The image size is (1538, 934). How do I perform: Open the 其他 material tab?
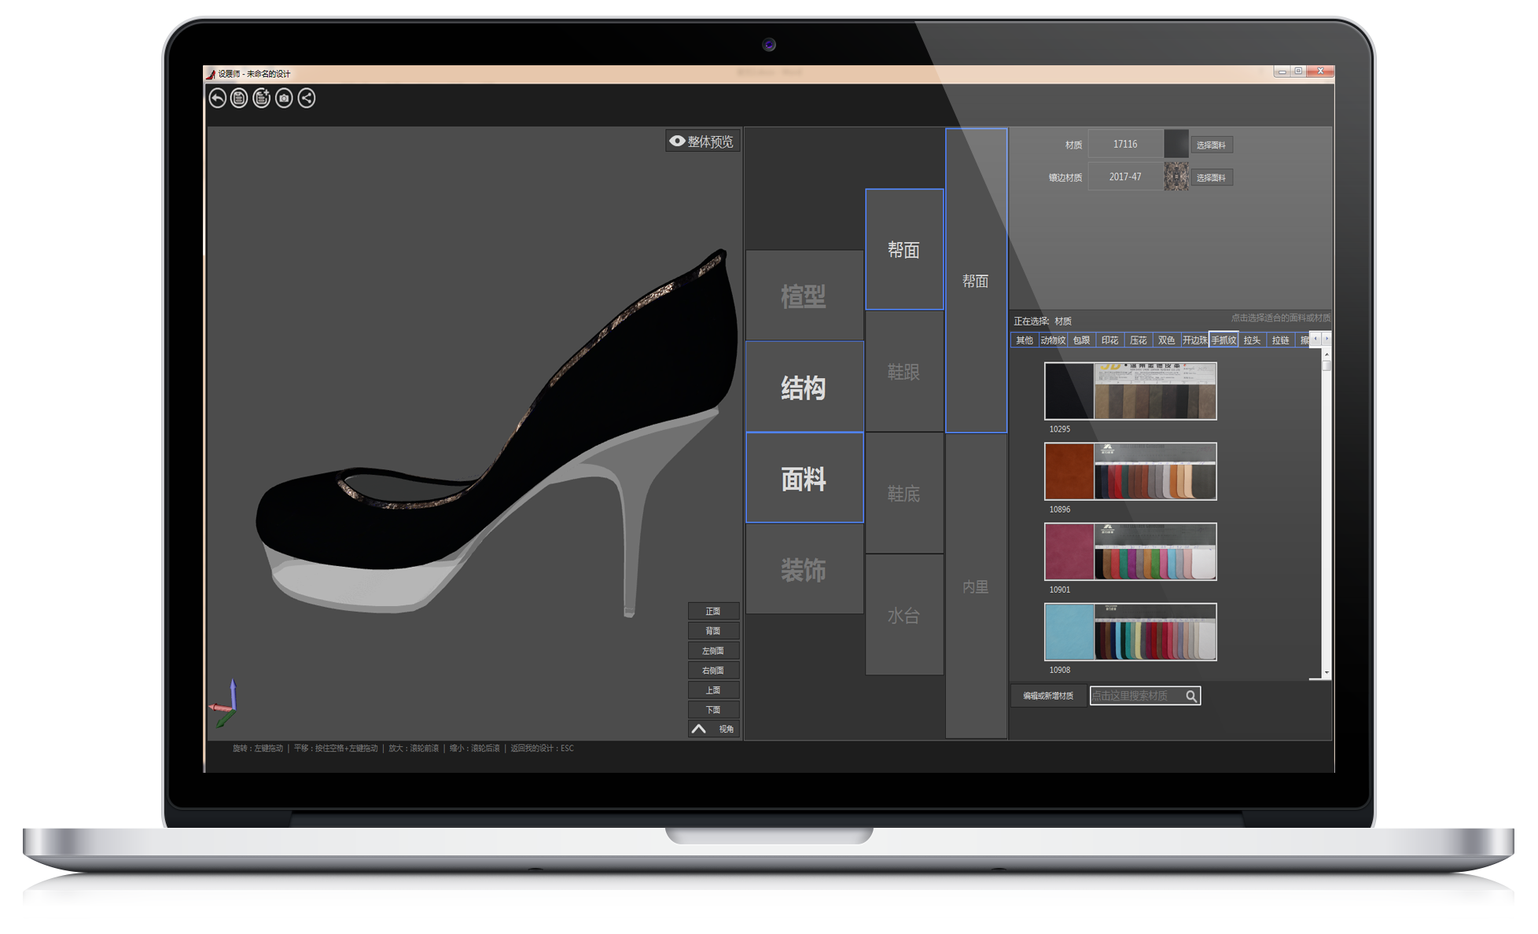pos(1024,340)
